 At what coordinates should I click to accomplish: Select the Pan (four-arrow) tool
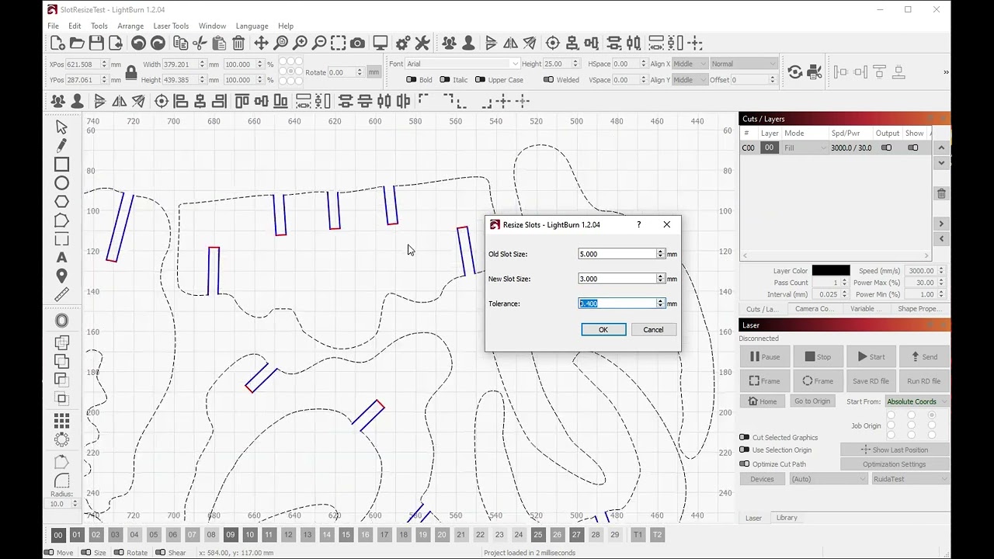pos(261,43)
